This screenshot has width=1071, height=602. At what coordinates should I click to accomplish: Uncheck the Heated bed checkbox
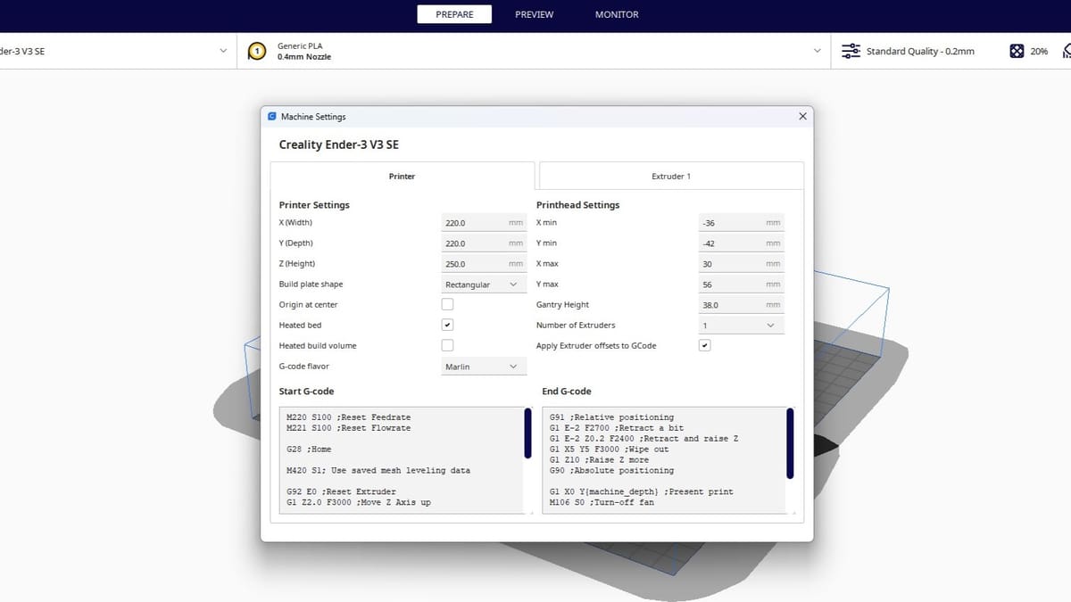447,326
